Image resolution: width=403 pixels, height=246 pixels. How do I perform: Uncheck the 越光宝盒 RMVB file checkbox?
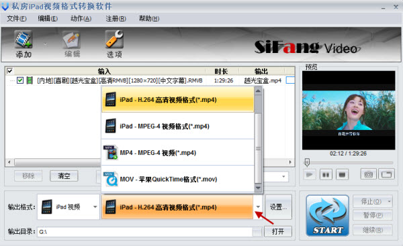click(x=19, y=80)
